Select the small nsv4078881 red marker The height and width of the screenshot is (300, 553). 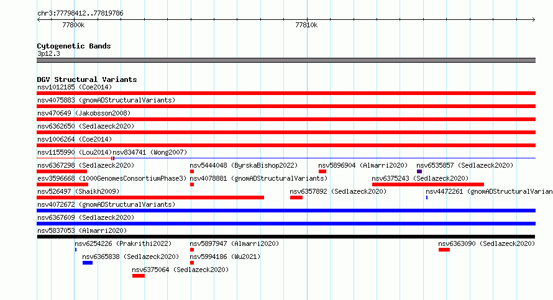coord(192,184)
